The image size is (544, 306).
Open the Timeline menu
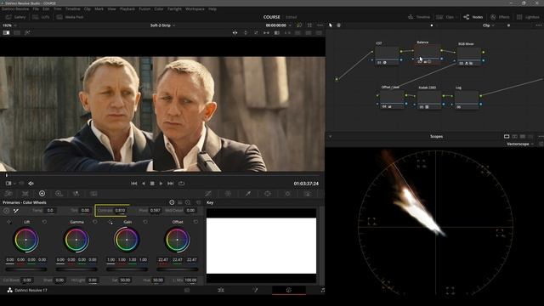pos(72,8)
